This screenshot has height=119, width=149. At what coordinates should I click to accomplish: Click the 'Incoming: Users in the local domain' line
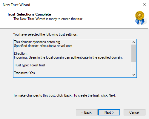tap(68, 57)
